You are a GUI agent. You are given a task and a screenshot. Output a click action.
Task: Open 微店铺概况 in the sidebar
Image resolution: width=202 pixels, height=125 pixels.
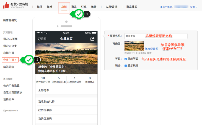point(10,20)
